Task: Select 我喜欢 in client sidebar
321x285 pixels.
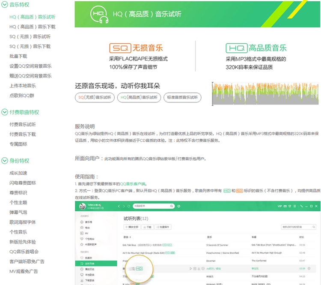Action: (x=86, y=258)
